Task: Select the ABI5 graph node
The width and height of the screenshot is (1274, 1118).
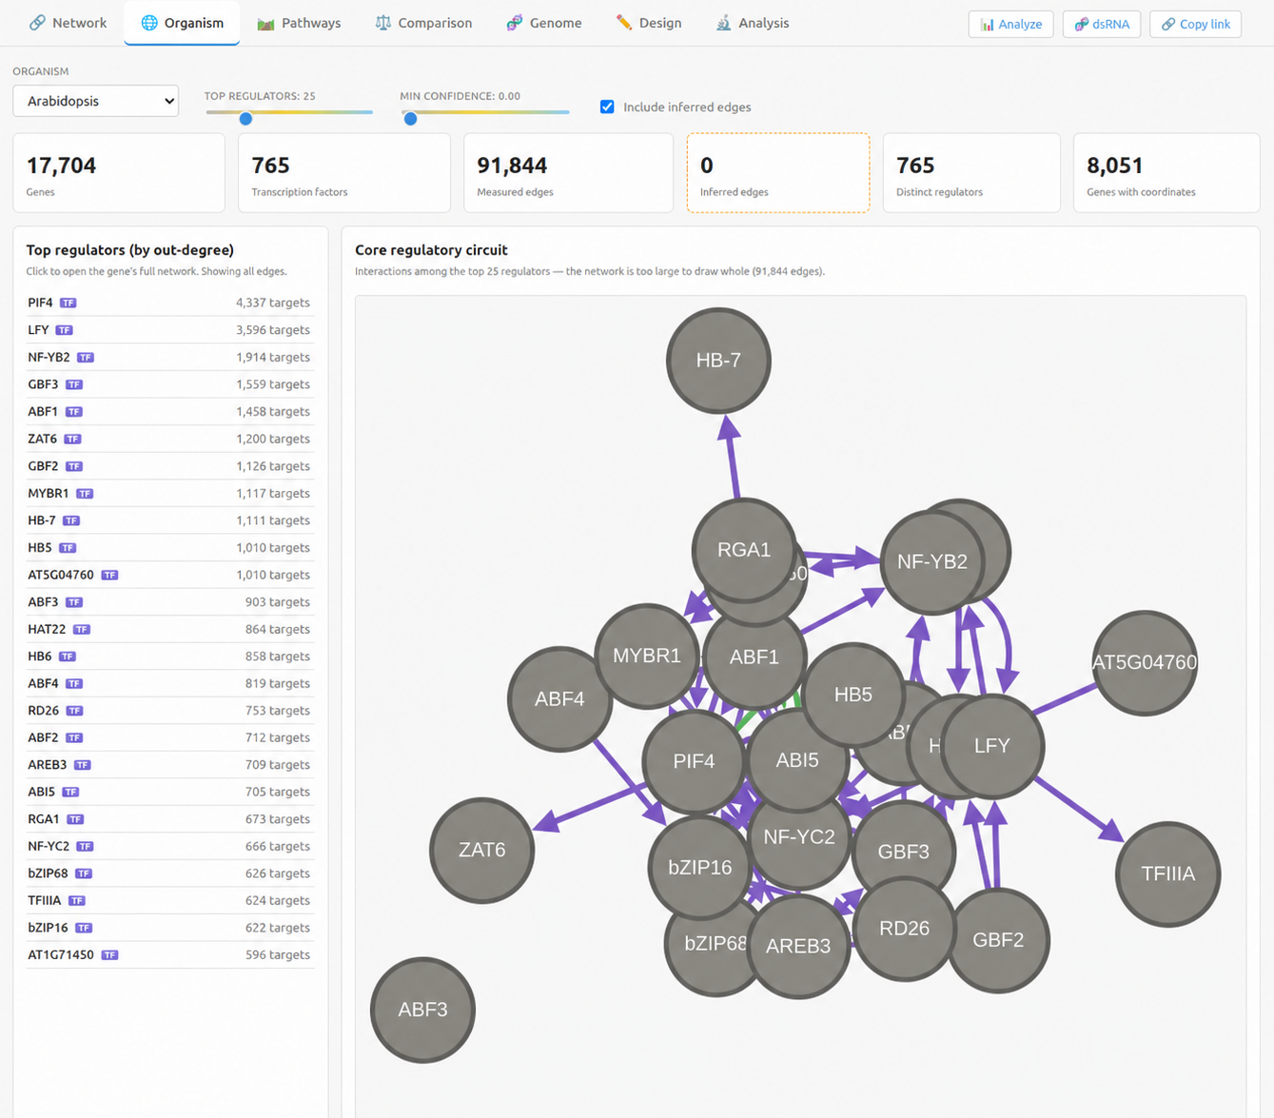Action: click(x=797, y=760)
